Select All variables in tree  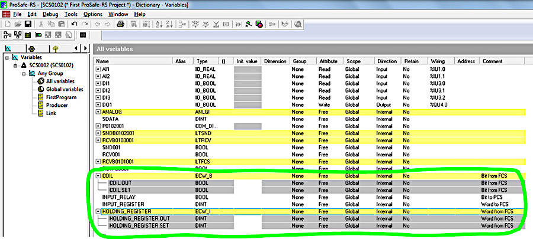[x=60, y=81]
